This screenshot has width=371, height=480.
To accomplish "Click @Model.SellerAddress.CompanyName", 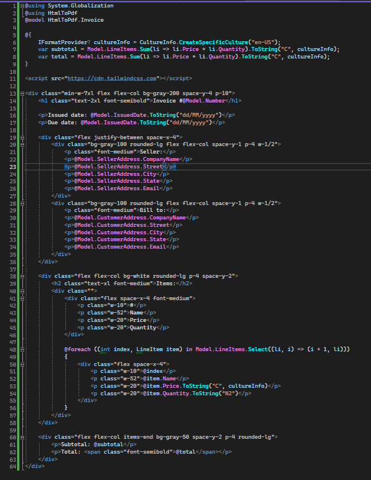I will [127, 159].
